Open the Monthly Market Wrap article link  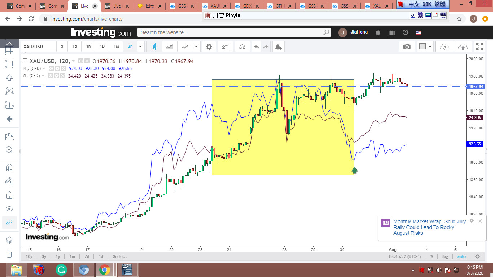pos(429,227)
